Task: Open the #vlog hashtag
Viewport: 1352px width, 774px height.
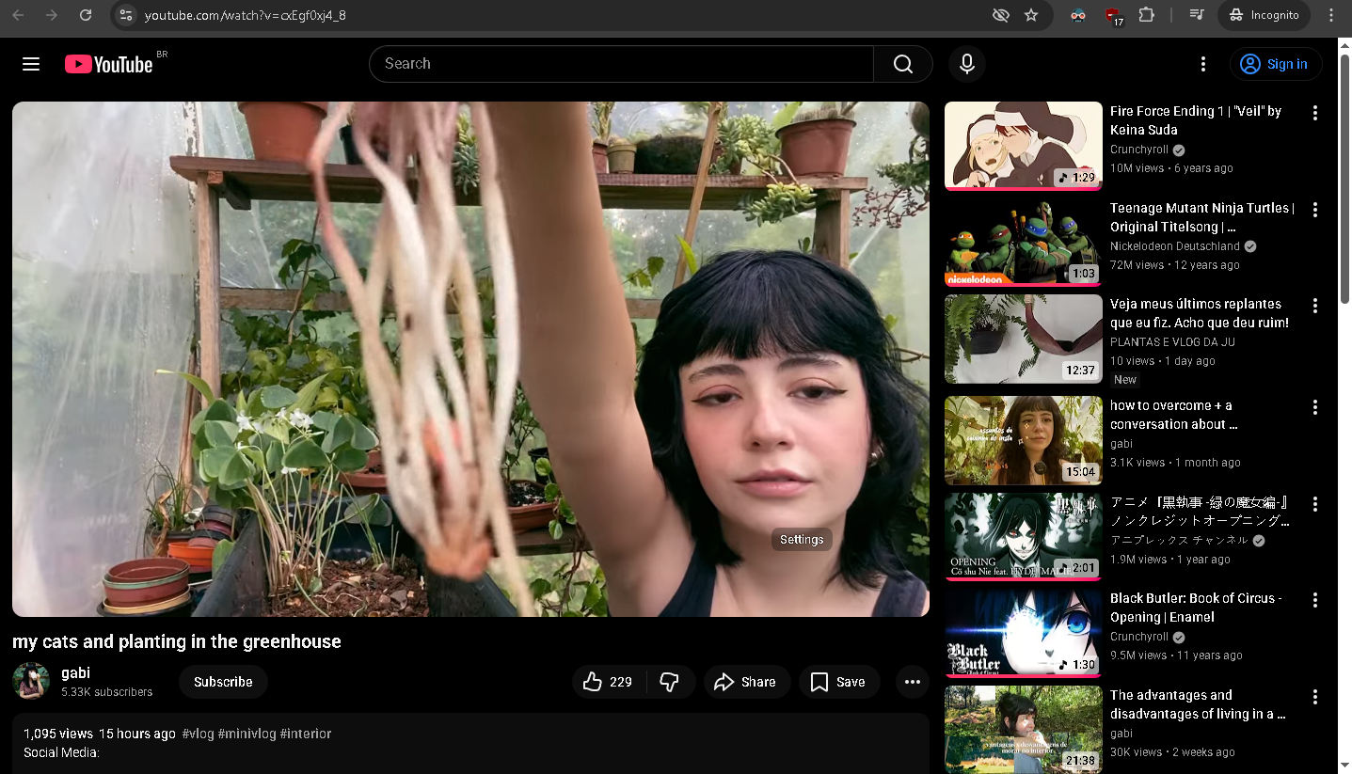Action: pos(198,734)
